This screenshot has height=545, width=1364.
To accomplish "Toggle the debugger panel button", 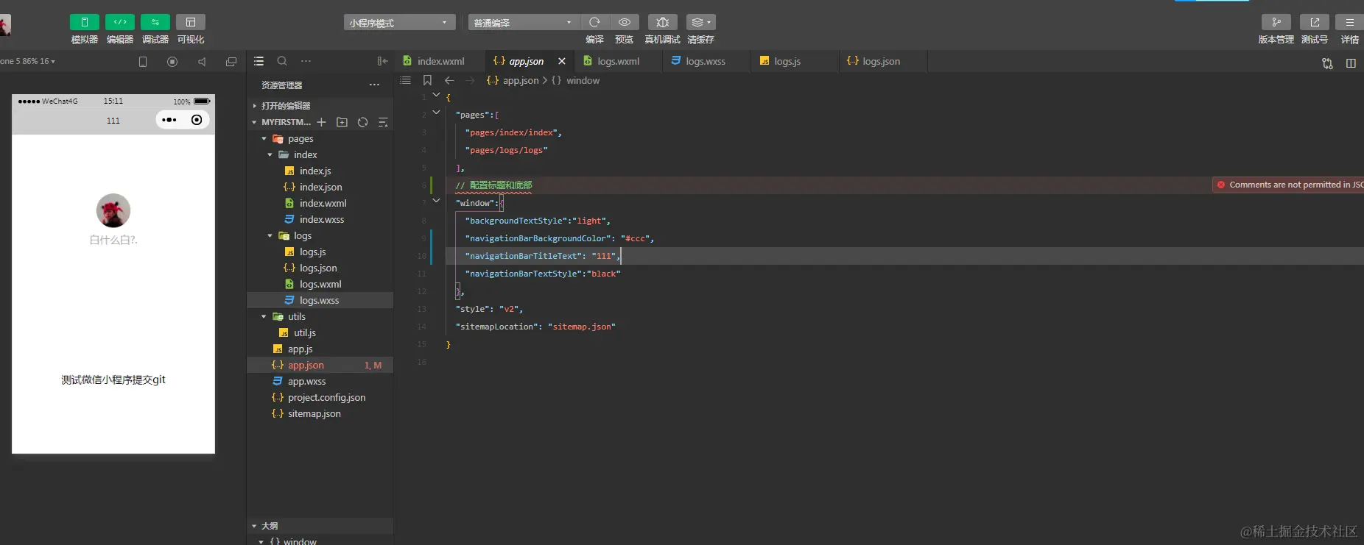I will point(155,22).
